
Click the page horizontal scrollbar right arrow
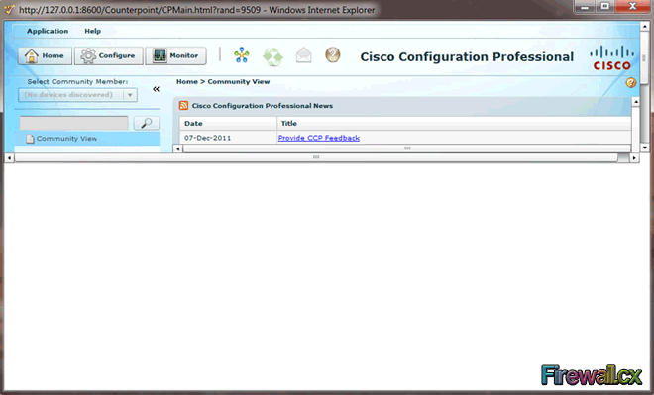coord(634,158)
